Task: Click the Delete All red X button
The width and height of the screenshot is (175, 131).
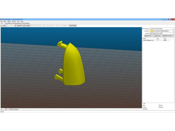Action: (18, 26)
